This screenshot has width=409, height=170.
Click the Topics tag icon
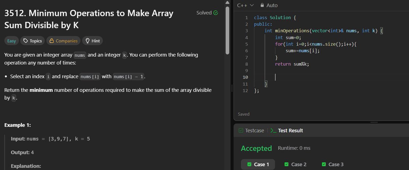click(25, 41)
